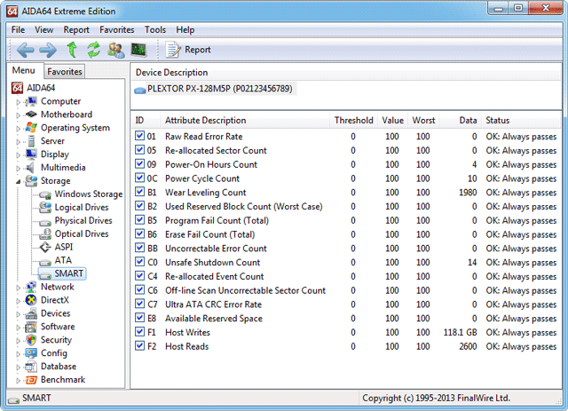Toggle the C0 Unsafe Shutdown Count checkbox

[139, 262]
